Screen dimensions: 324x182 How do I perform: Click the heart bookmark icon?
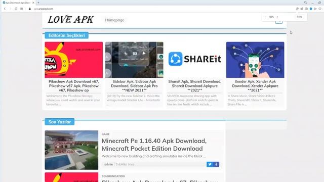pyautogui.click(x=320, y=9)
